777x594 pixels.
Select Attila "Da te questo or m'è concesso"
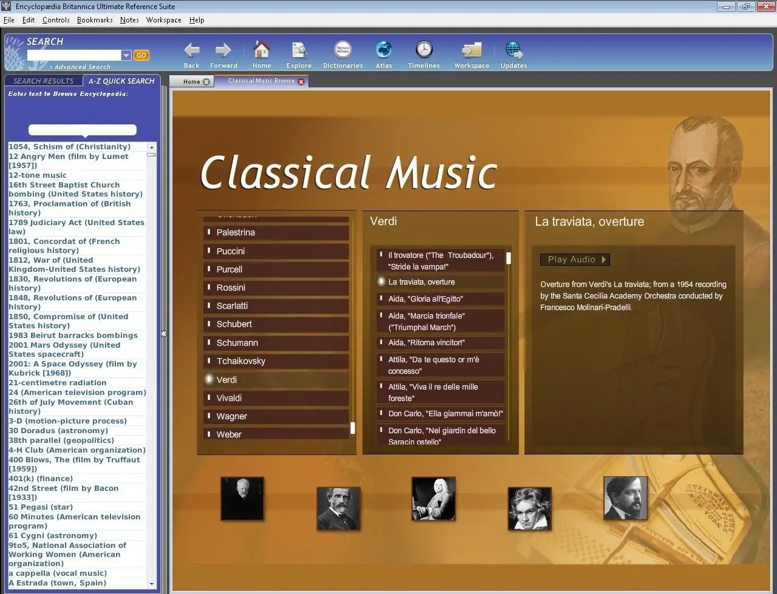(440, 365)
